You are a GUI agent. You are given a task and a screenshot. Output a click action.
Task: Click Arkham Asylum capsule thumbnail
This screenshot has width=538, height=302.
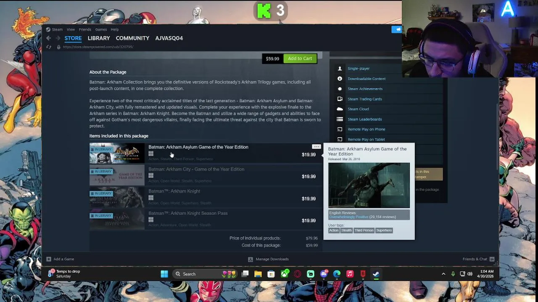tap(117, 153)
